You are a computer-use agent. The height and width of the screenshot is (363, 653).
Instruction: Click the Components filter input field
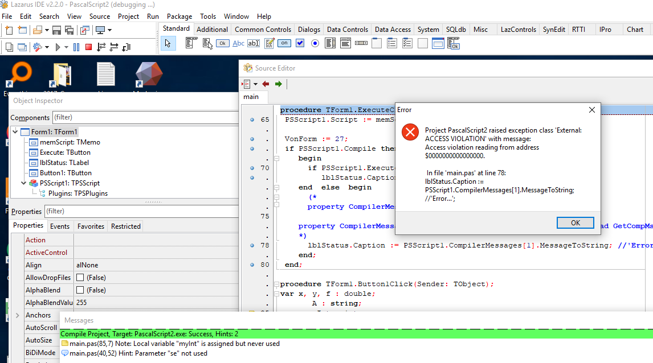145,117
